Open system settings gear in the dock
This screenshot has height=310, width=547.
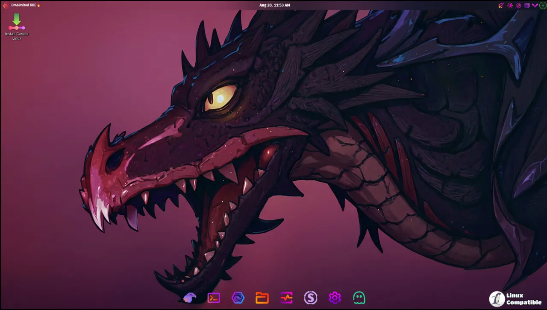[335, 298]
